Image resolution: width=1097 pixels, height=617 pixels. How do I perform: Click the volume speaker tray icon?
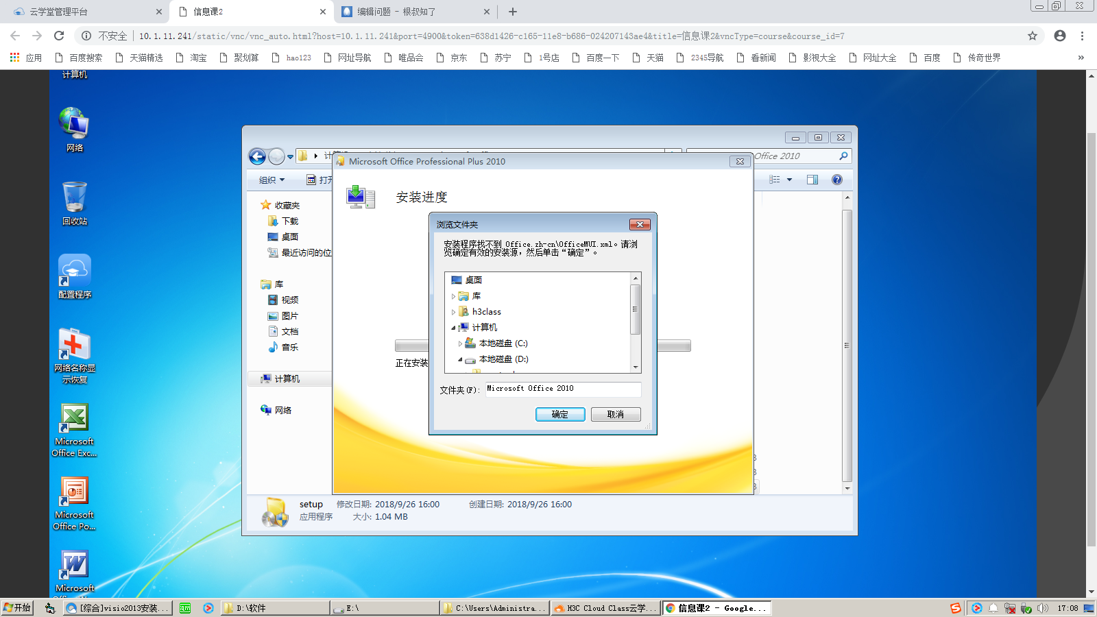pos(1043,608)
